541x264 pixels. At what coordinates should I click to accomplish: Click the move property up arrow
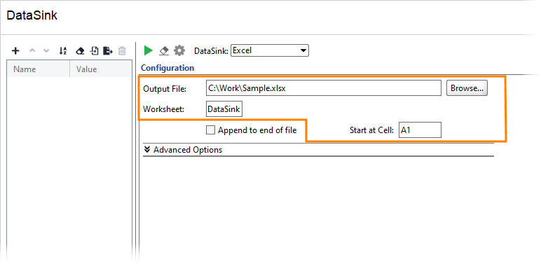32,51
